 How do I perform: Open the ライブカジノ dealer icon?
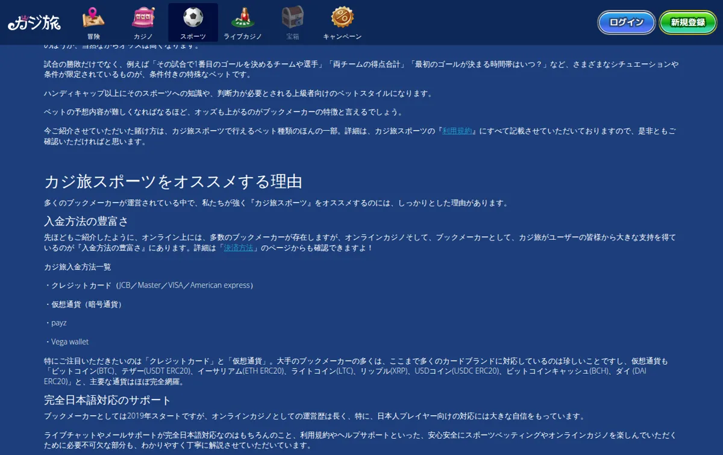pyautogui.click(x=243, y=18)
